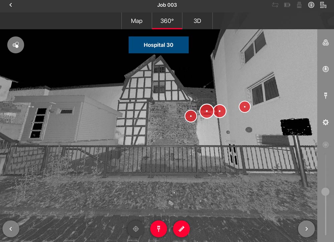Go to previous scan position

[x=11, y=229]
